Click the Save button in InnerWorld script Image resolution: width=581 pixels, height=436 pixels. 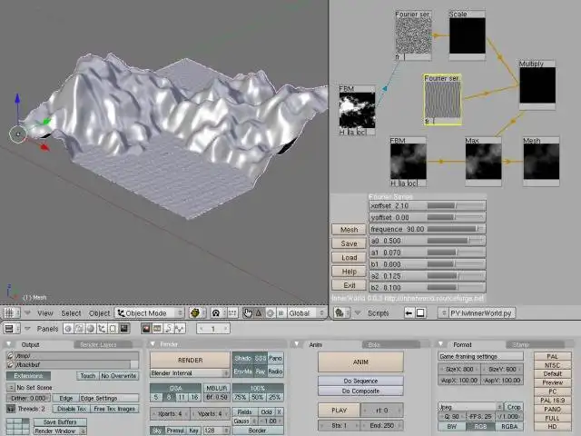pos(349,243)
